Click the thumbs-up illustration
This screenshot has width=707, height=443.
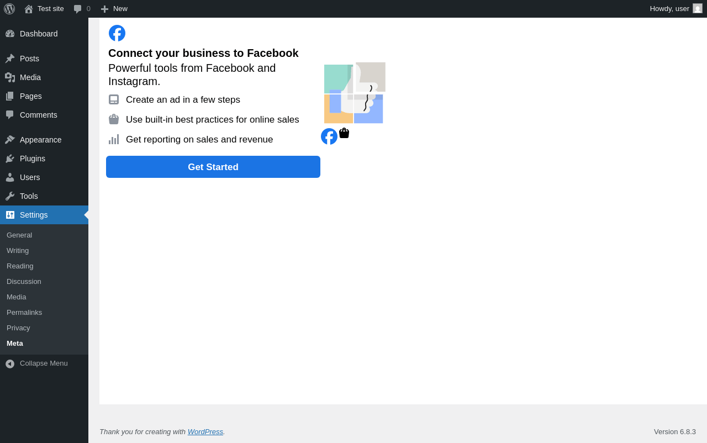(355, 93)
